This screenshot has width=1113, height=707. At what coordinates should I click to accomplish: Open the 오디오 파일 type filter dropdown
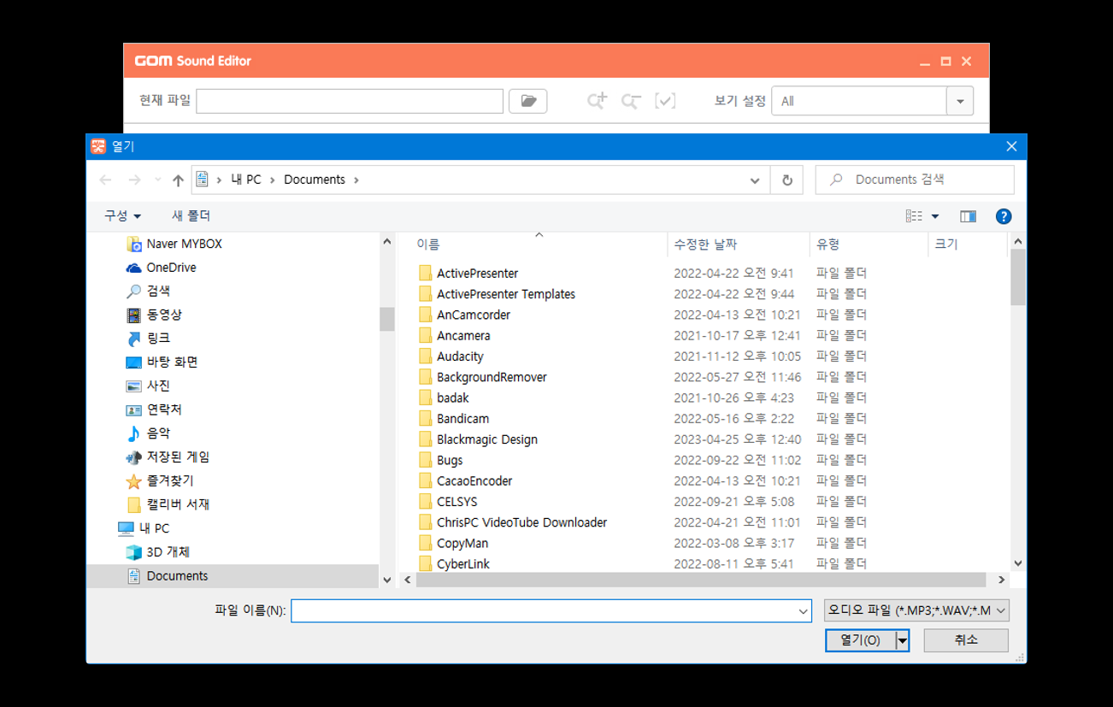(x=916, y=610)
